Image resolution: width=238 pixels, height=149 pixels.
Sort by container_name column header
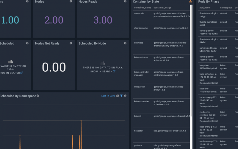point(143,7)
